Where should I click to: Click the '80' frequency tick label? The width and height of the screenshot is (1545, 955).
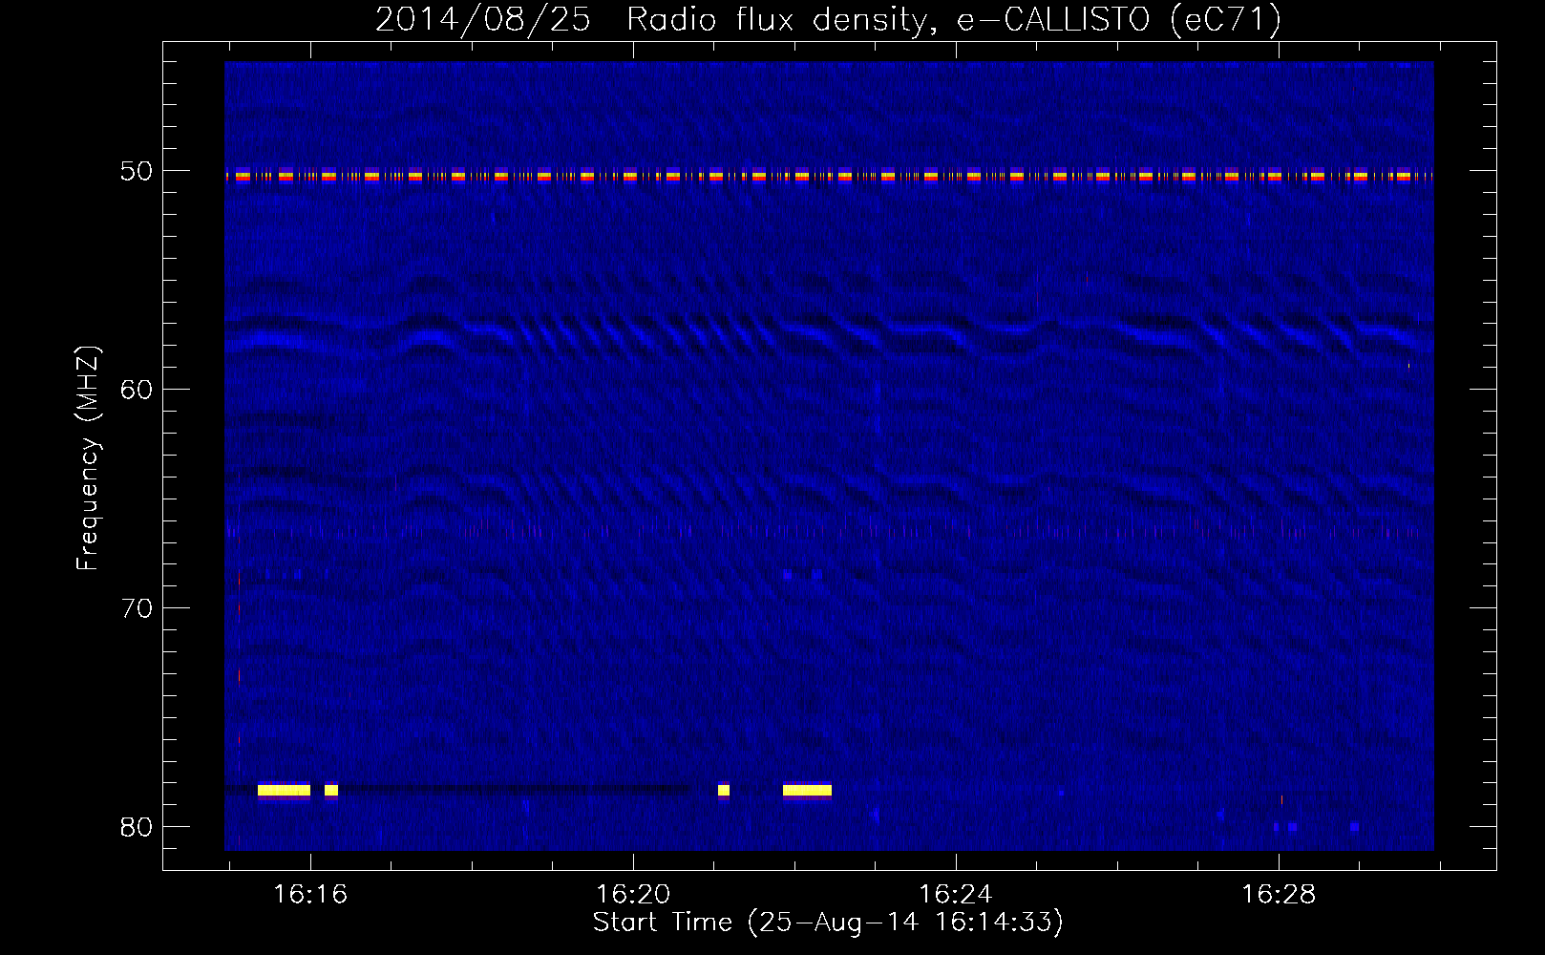pyautogui.click(x=137, y=827)
